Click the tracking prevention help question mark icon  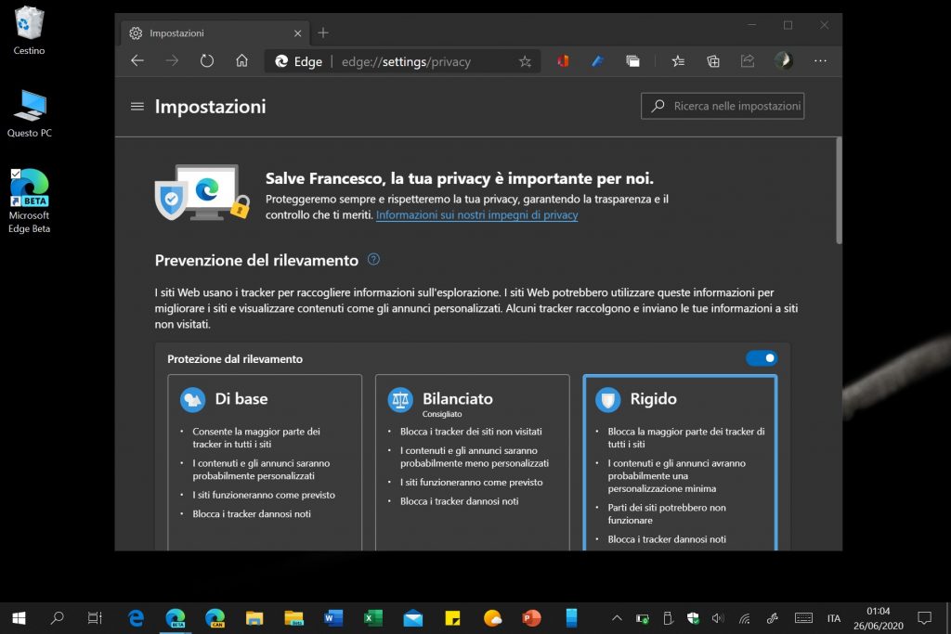(373, 260)
